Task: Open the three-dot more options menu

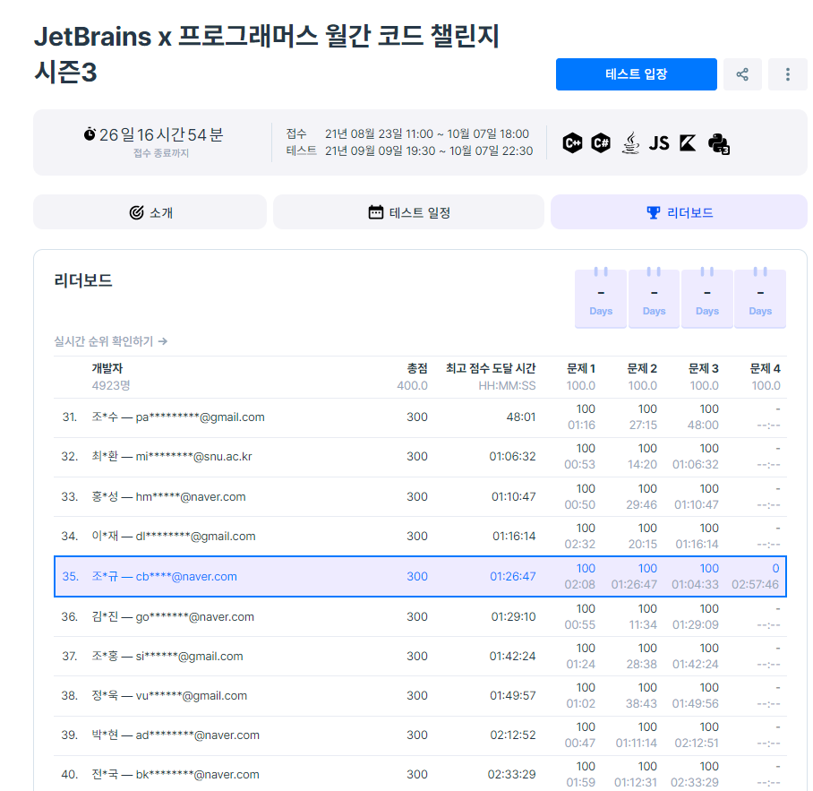Action: point(788,74)
